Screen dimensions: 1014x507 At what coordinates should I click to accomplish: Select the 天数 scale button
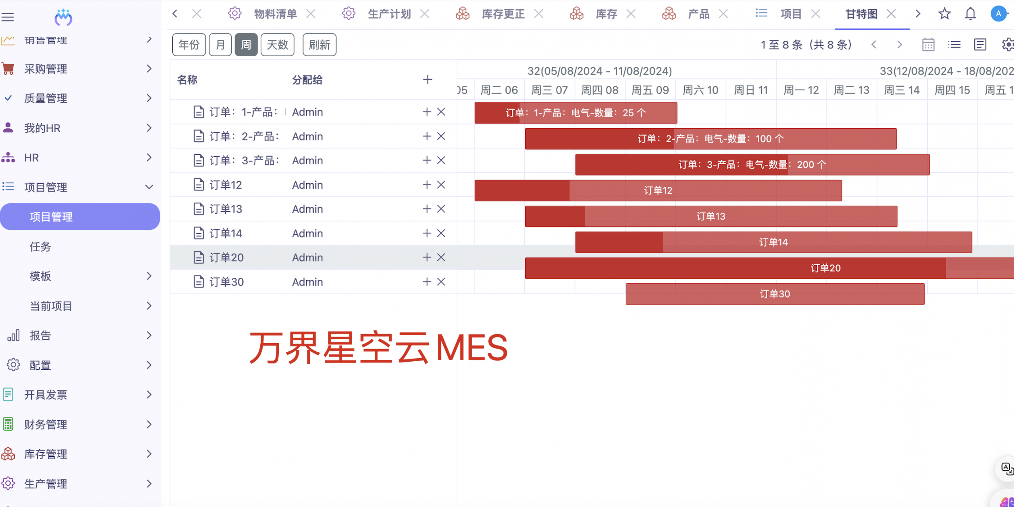pos(277,45)
